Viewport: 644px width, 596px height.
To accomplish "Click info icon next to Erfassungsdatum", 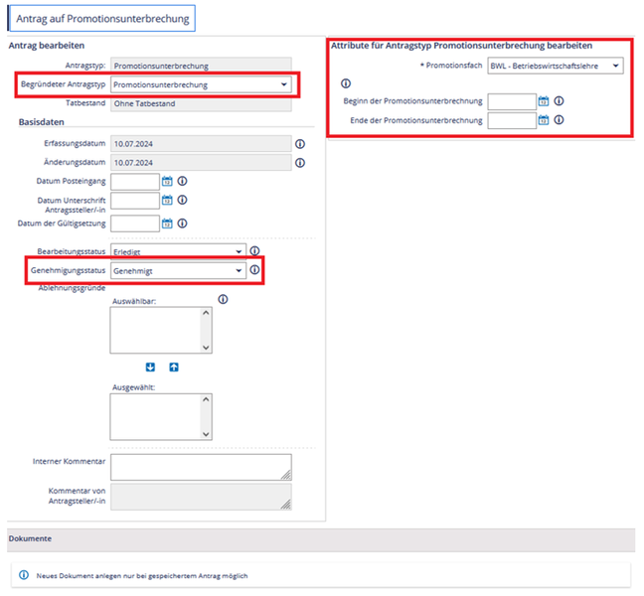I will point(300,144).
